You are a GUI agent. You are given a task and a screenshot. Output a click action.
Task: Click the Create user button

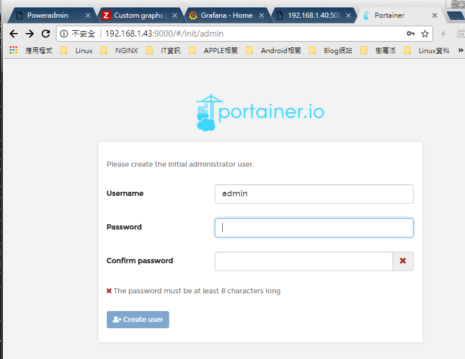pyautogui.click(x=138, y=320)
